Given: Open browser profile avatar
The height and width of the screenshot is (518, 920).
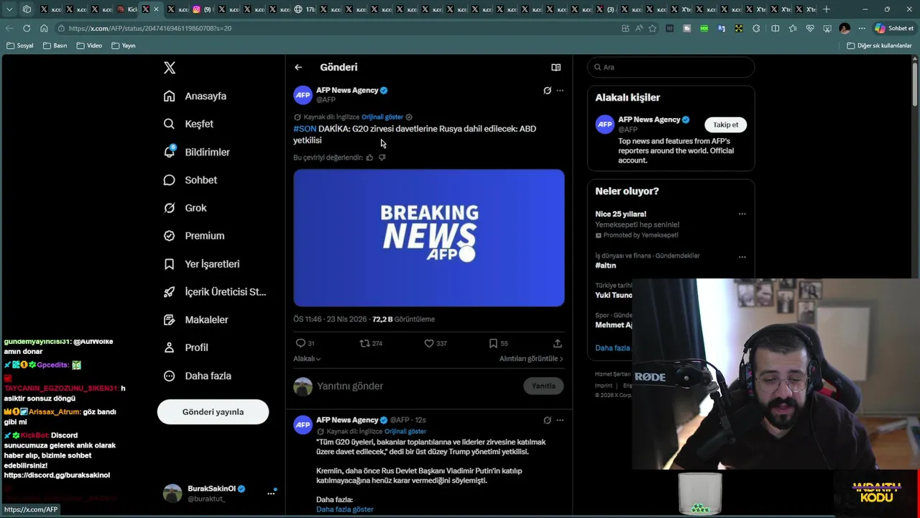Looking at the screenshot, I should (x=845, y=28).
